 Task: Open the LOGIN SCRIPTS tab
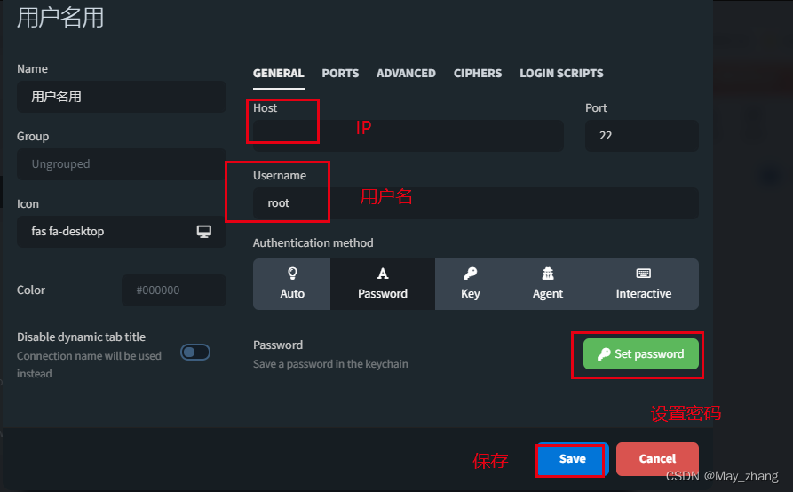pyautogui.click(x=561, y=74)
